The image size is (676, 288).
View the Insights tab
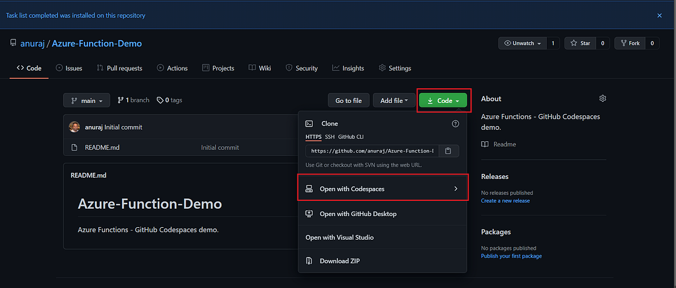(x=348, y=68)
